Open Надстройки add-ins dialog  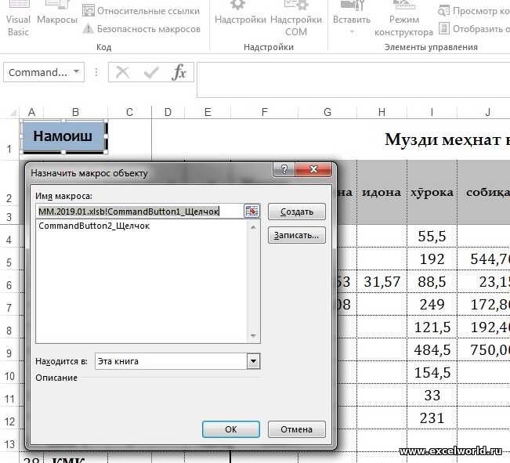pyautogui.click(x=241, y=15)
